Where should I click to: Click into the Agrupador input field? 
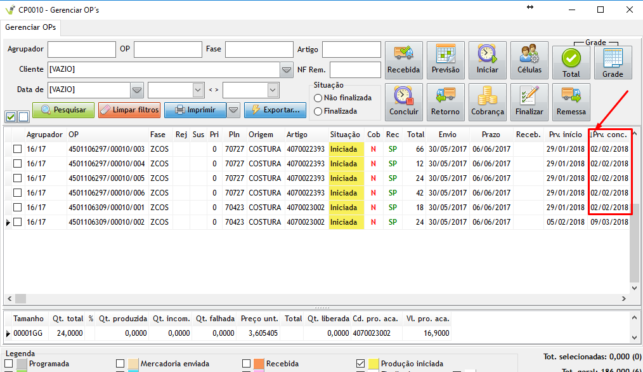pyautogui.click(x=81, y=49)
